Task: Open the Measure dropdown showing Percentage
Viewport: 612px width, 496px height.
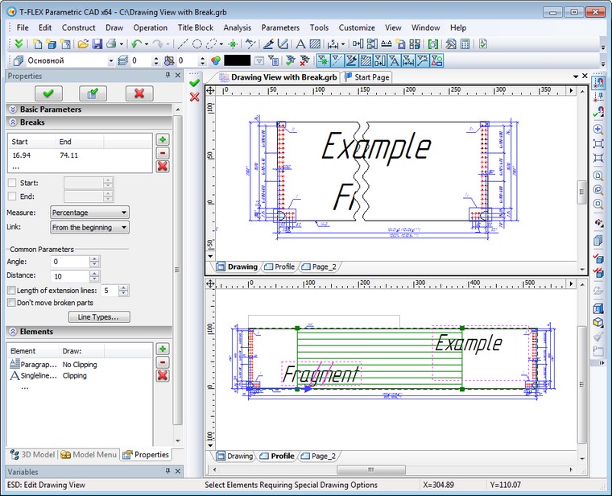Action: [x=89, y=212]
